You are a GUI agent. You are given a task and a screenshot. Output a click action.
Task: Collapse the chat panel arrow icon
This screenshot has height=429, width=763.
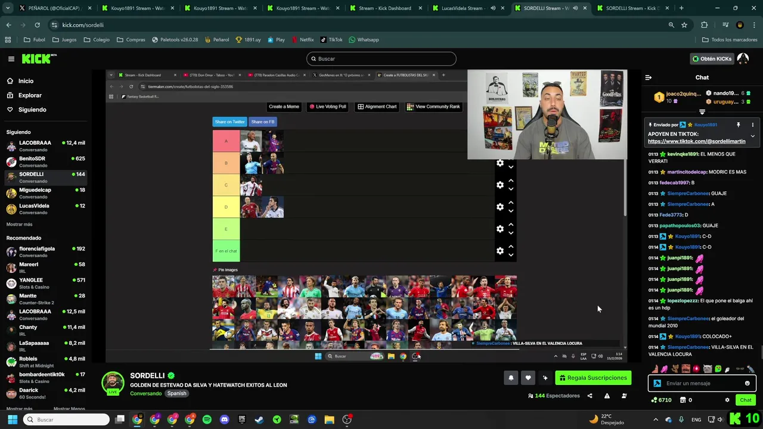pyautogui.click(x=649, y=77)
